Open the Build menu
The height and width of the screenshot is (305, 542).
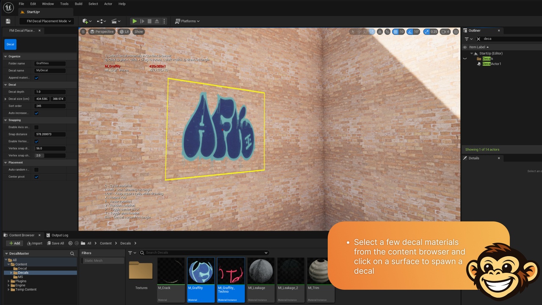[x=78, y=4]
